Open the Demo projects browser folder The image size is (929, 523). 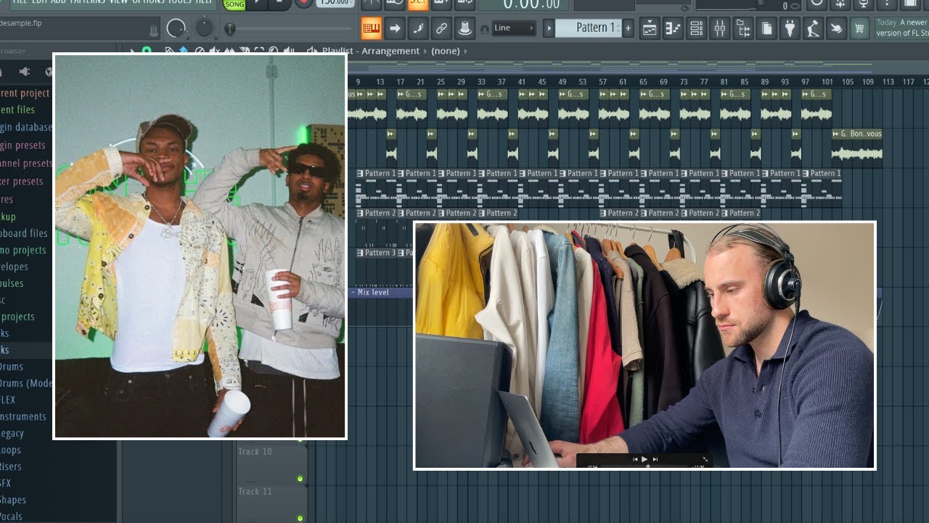click(x=23, y=250)
